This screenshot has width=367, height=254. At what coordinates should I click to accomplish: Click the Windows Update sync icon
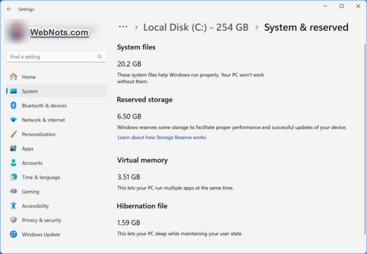14,234
